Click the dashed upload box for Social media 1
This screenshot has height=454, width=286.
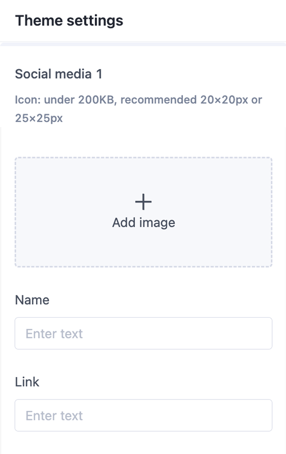[143, 212]
